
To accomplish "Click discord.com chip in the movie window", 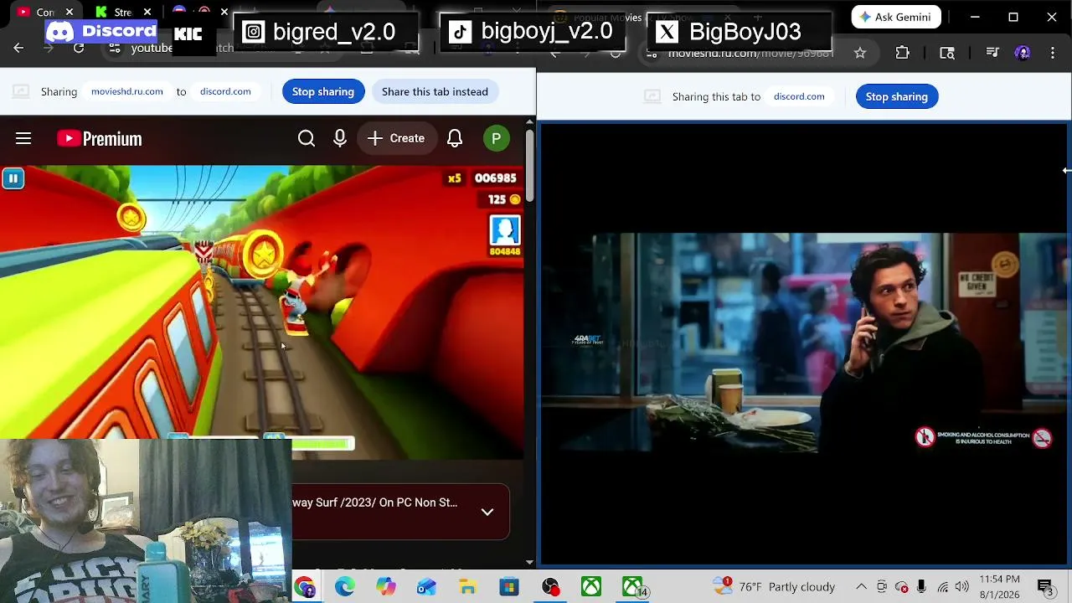I will point(799,96).
